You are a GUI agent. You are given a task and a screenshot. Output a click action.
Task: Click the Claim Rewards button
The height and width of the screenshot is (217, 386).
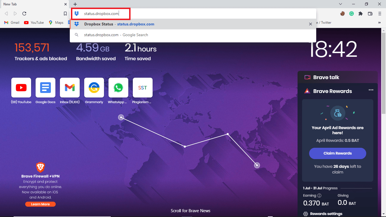(x=338, y=153)
